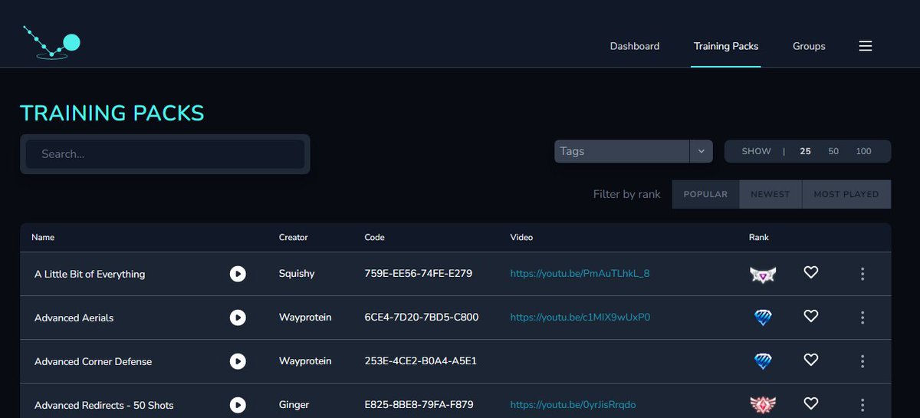920x418 pixels.
Task: Open options menu for Advanced Aerials
Action: pyautogui.click(x=863, y=318)
